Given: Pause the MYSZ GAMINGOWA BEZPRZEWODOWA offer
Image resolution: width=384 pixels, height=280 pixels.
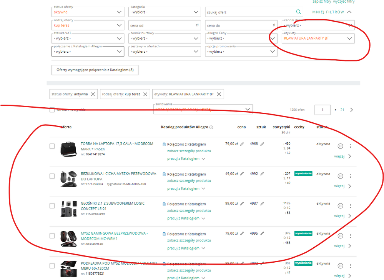Looking at the screenshot, I should (340, 236).
